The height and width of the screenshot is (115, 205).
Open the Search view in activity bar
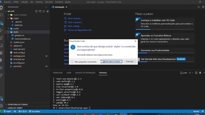click(x=1, y=15)
